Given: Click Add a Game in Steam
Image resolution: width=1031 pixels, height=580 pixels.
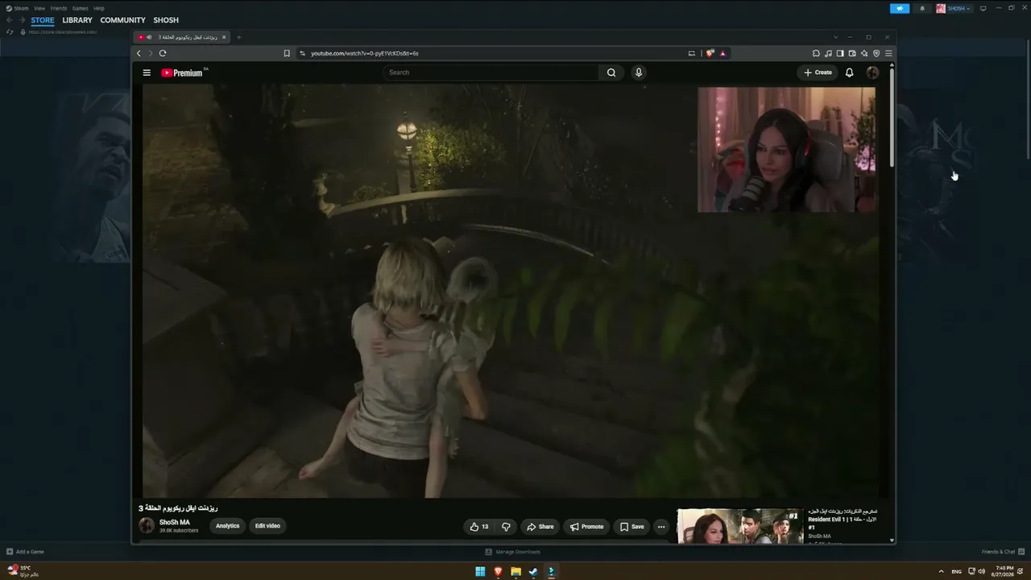Looking at the screenshot, I should tap(25, 552).
